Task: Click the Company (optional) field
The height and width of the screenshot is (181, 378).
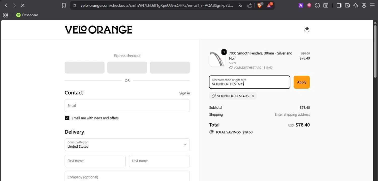Action: pos(127,176)
